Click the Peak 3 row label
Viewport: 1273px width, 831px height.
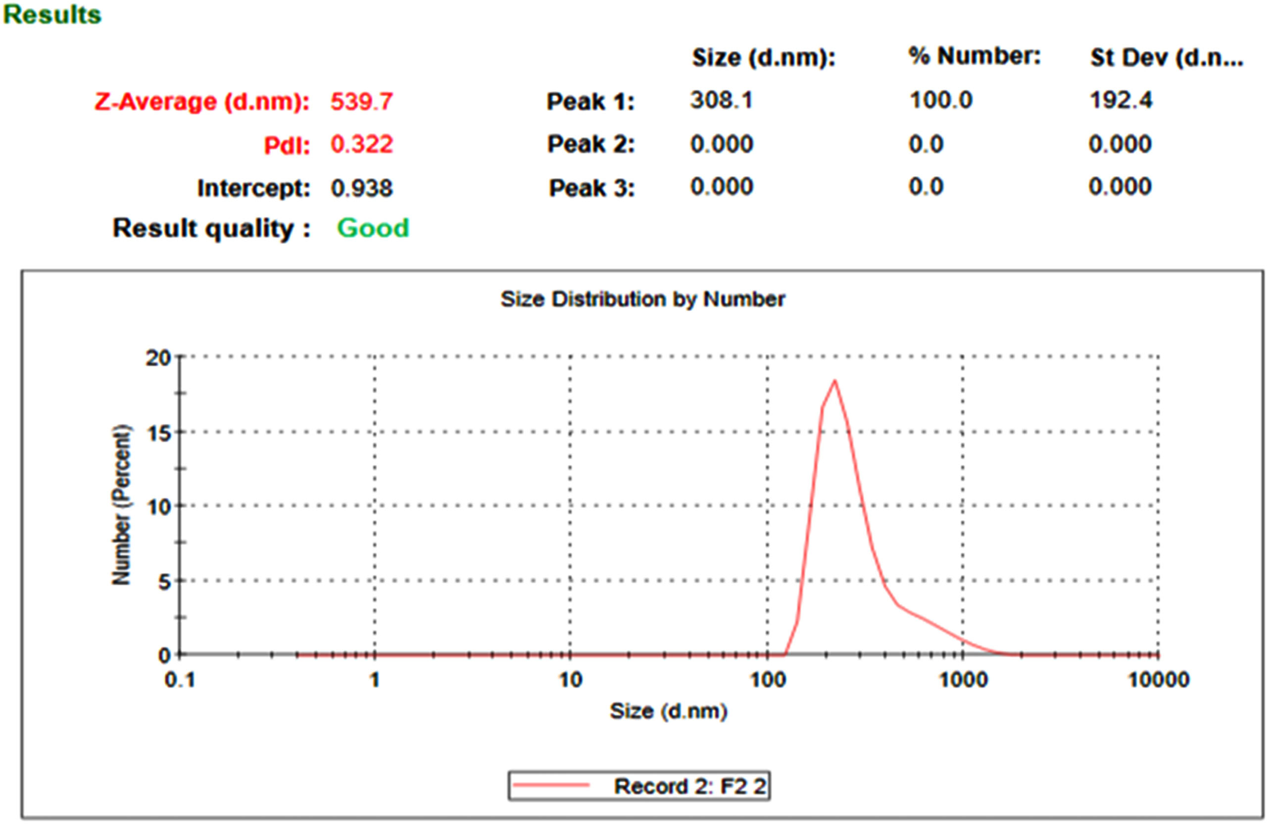click(x=591, y=188)
